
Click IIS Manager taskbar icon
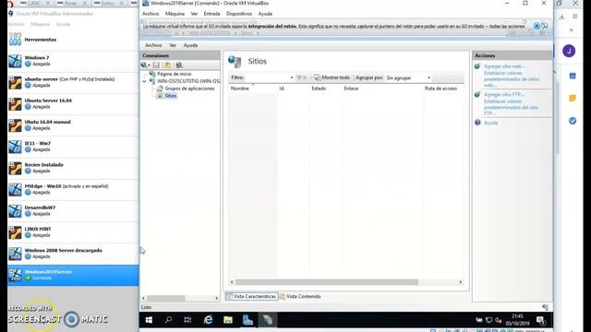(268, 320)
